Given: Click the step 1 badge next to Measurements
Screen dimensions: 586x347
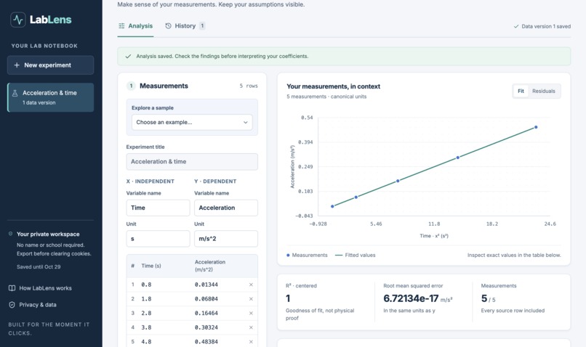Looking at the screenshot, I should click(131, 86).
